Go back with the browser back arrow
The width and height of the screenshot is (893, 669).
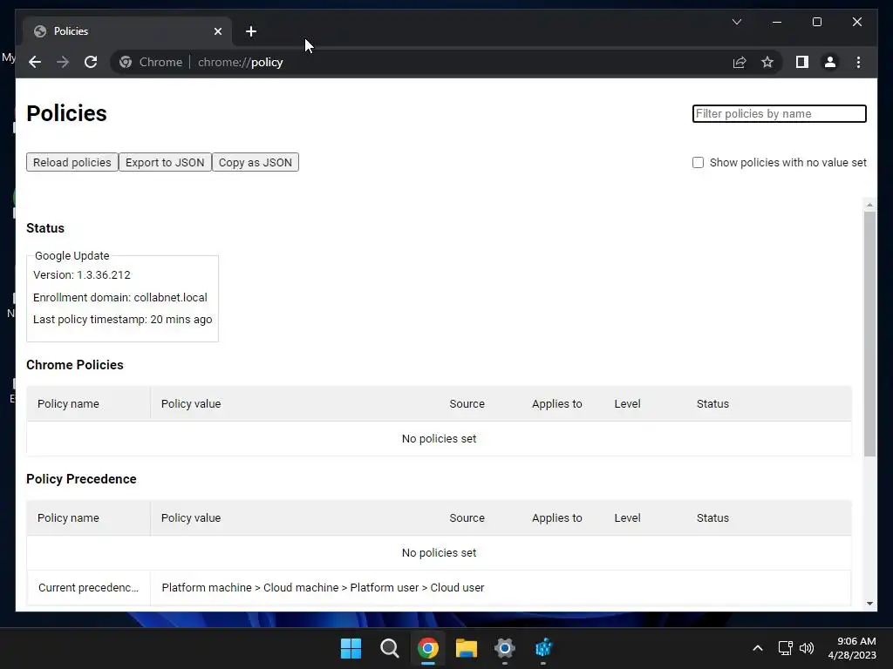tap(35, 62)
